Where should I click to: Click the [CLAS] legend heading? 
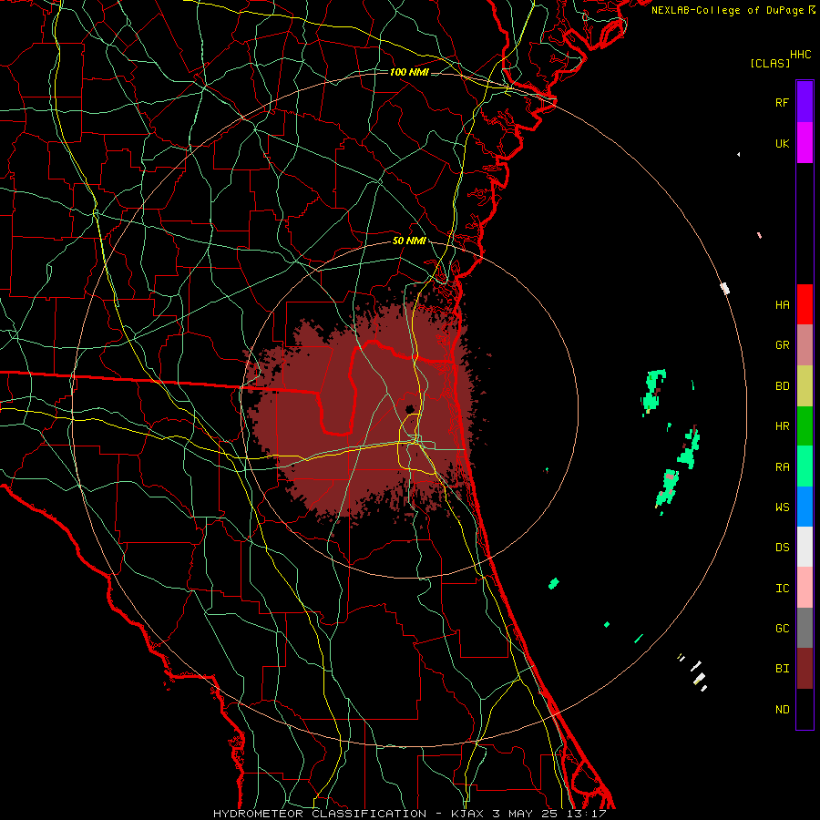pos(770,63)
